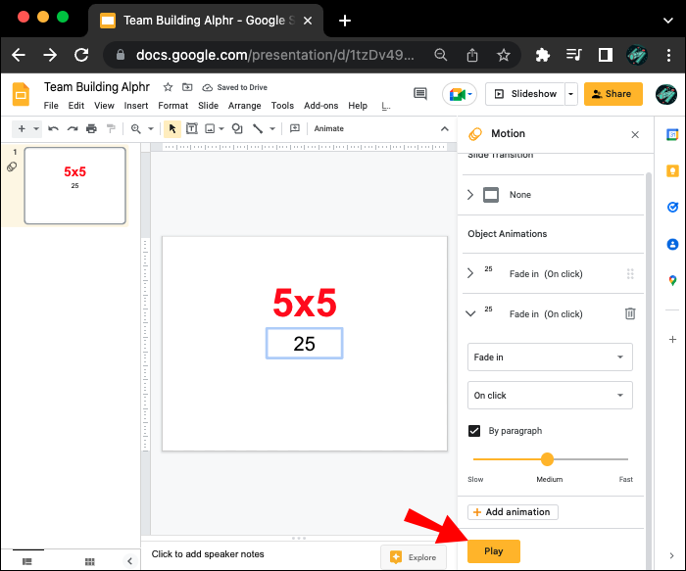Screen dimensions: 686x571
Task: Open the zoom level dropdown arrow
Action: tap(151, 128)
